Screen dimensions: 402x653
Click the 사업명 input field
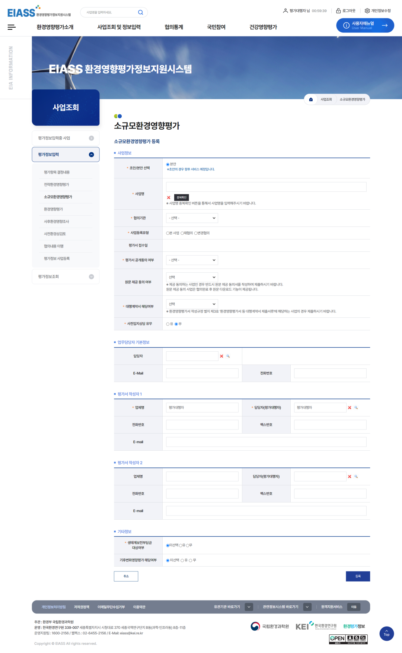pos(266,187)
